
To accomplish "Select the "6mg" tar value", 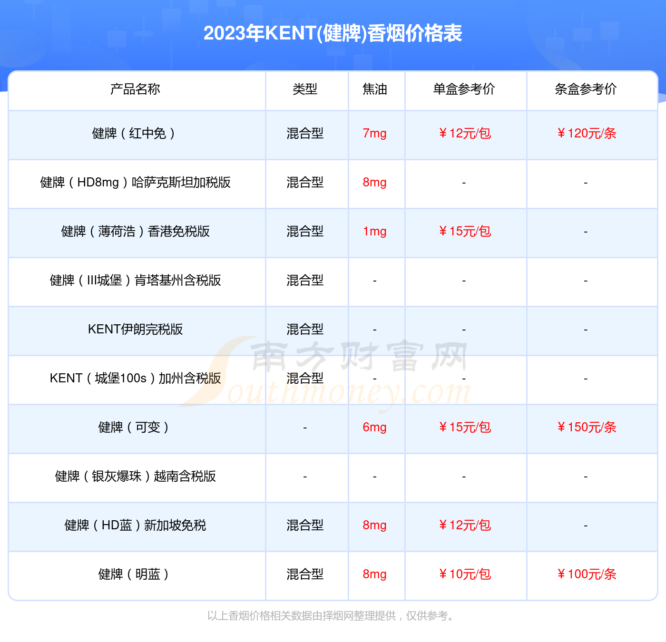I will tap(375, 428).
